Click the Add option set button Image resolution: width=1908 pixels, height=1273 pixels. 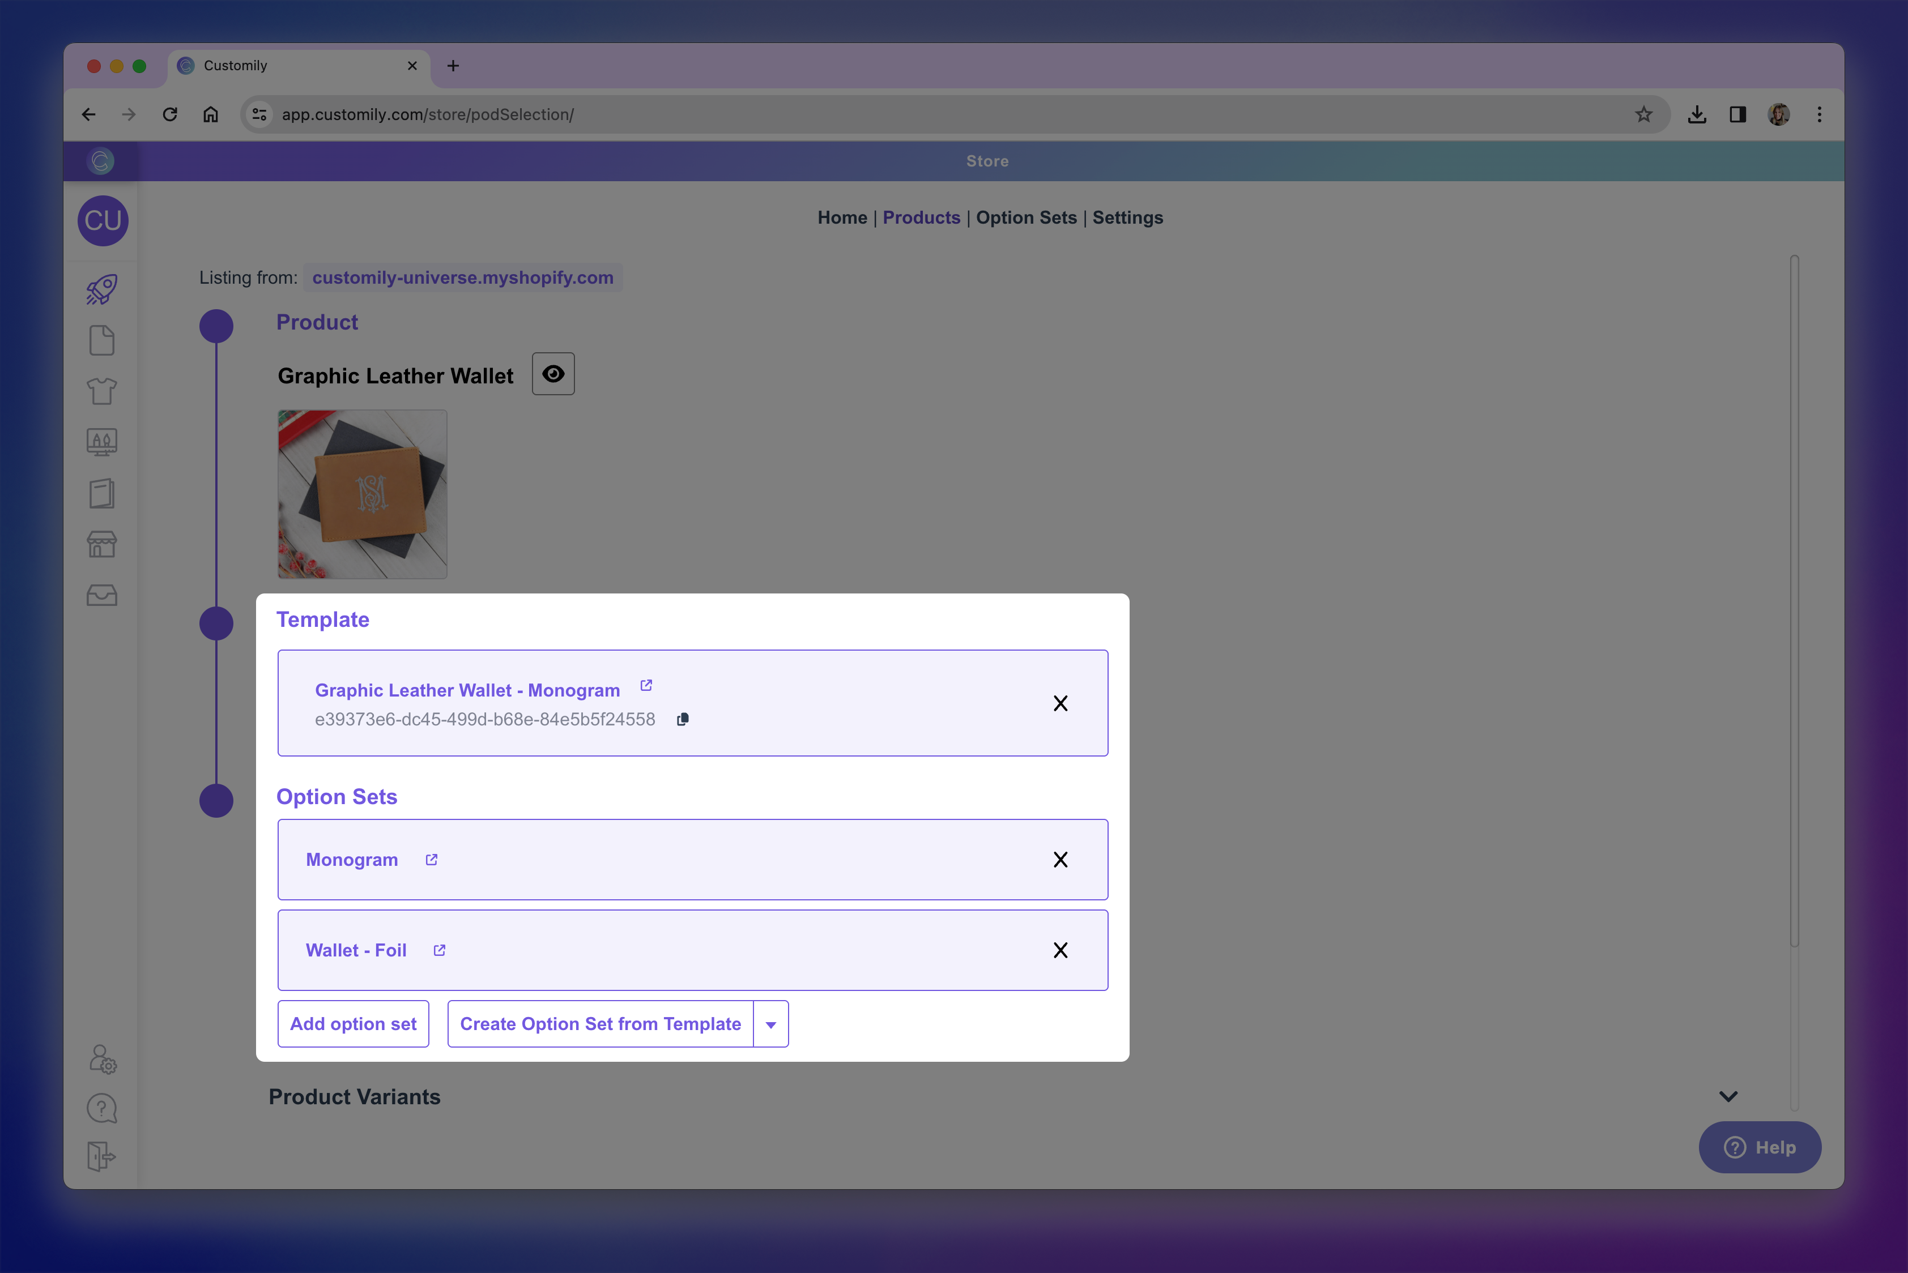(x=354, y=1024)
